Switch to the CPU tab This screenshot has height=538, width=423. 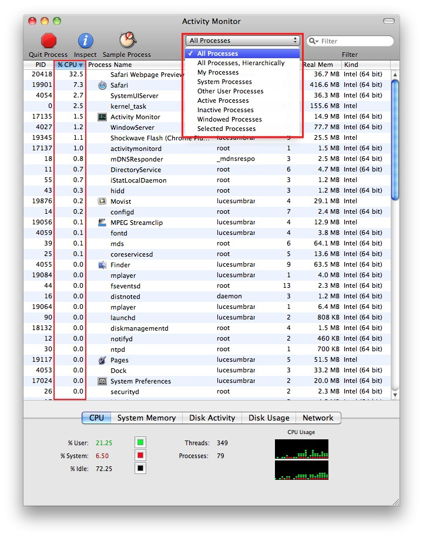click(96, 418)
